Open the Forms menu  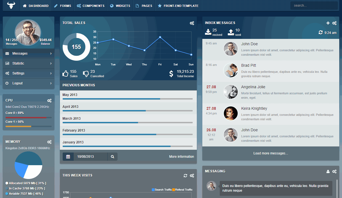[x=63, y=6]
